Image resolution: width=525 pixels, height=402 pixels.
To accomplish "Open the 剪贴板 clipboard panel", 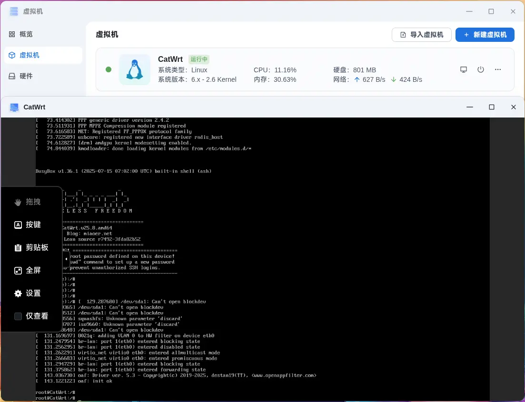I will tap(31, 248).
